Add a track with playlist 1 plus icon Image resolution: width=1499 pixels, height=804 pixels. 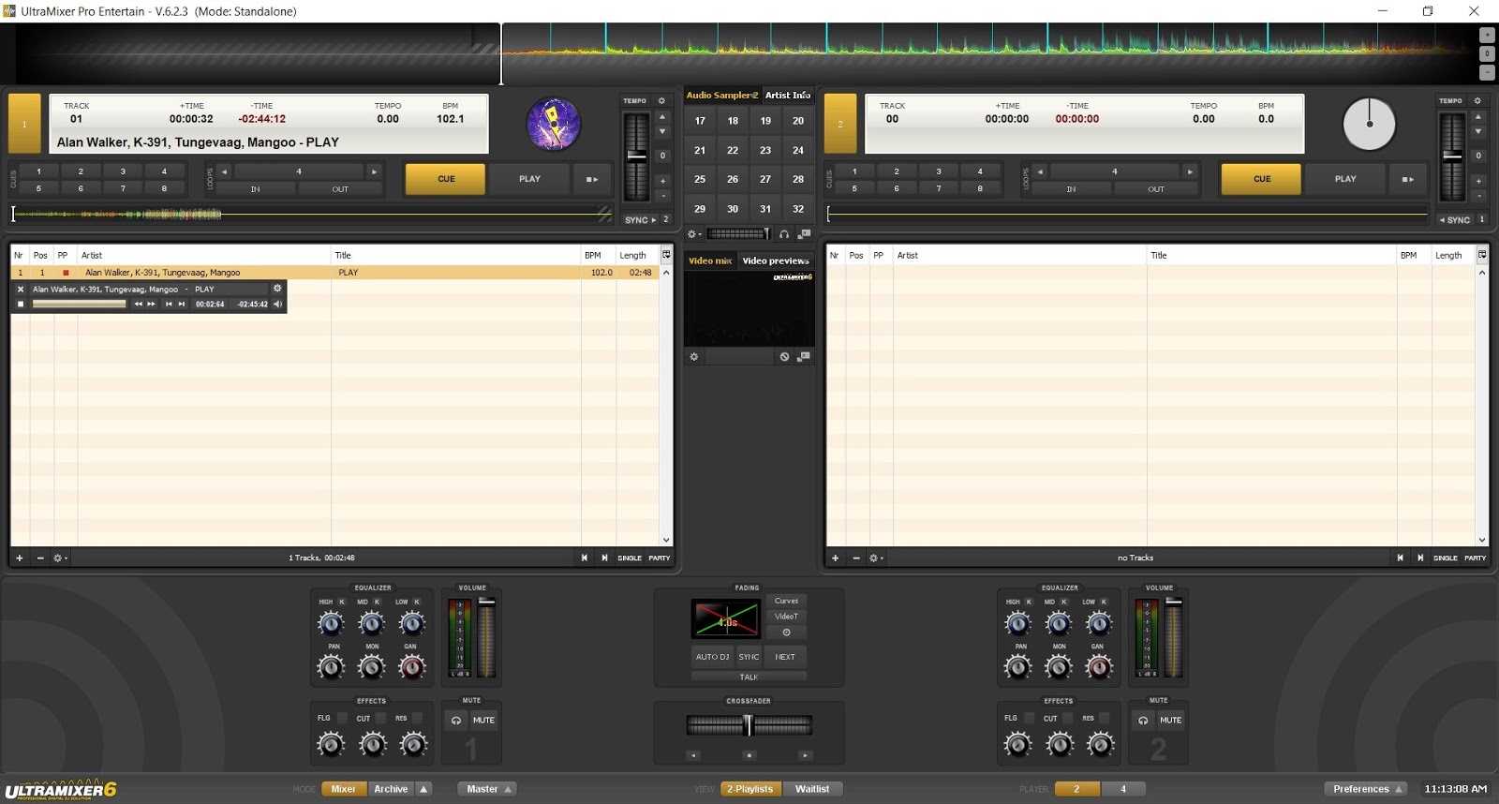[x=19, y=558]
